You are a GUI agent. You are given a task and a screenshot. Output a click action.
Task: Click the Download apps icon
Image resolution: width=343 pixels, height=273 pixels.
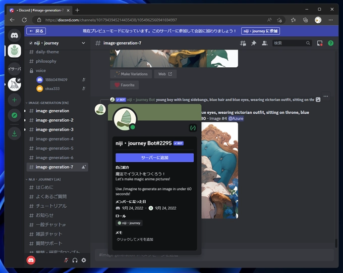(15, 133)
